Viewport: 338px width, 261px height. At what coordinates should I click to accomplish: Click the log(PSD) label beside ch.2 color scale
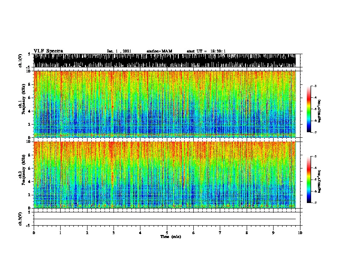point(319,181)
